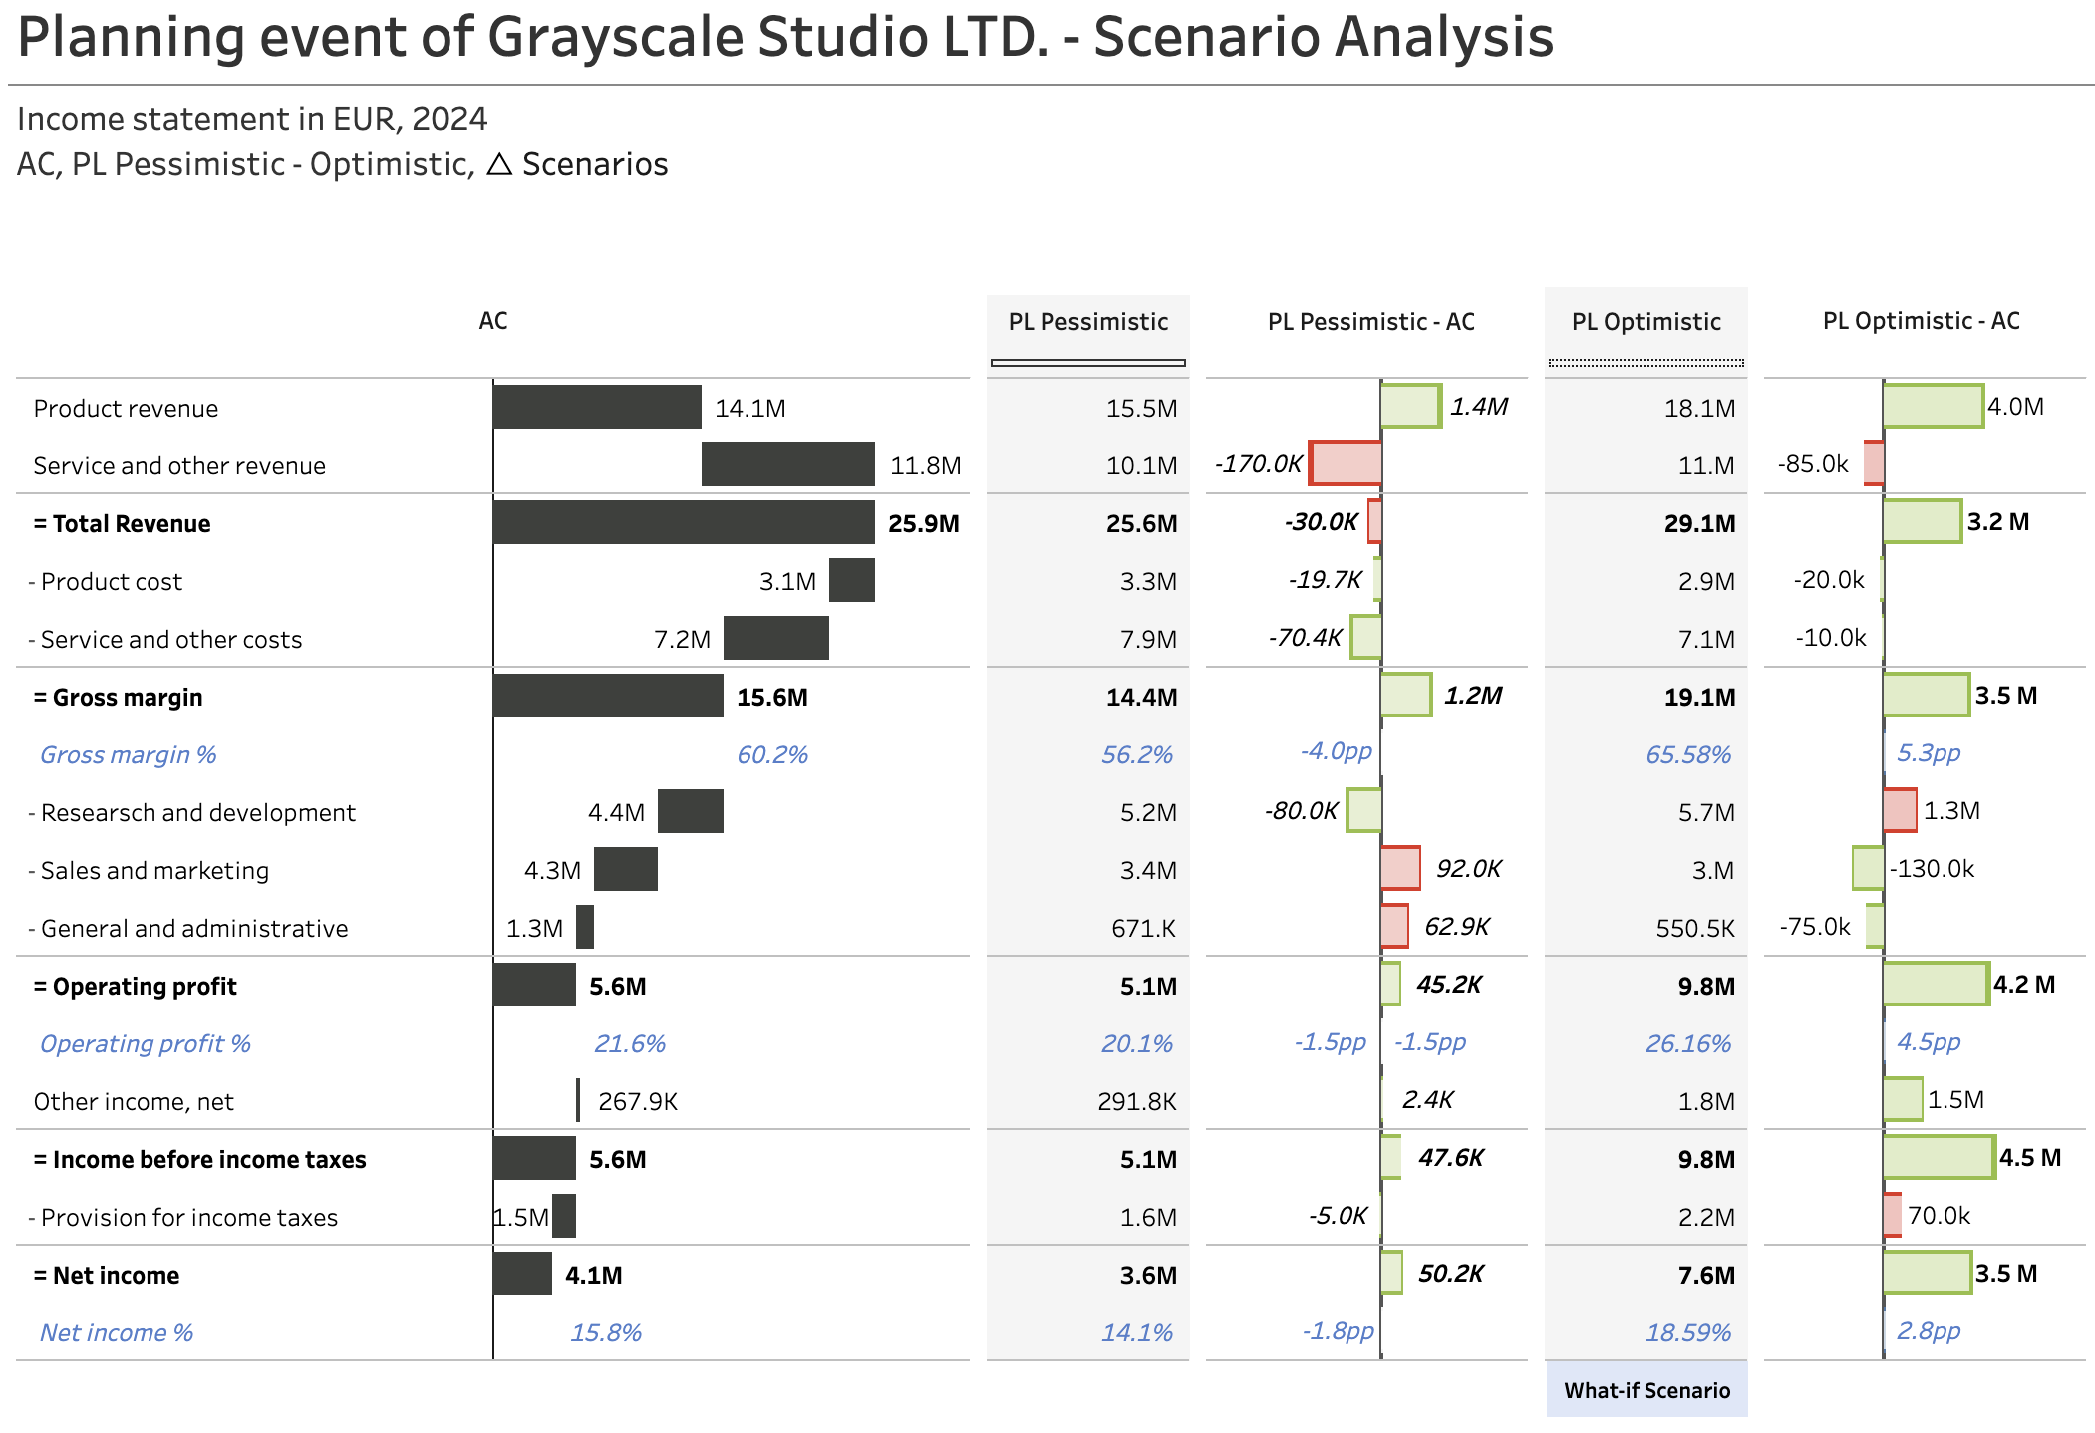The width and height of the screenshot is (2095, 1433).
Task: Click the 14.1M Product revenue AC bar
Action: click(597, 407)
